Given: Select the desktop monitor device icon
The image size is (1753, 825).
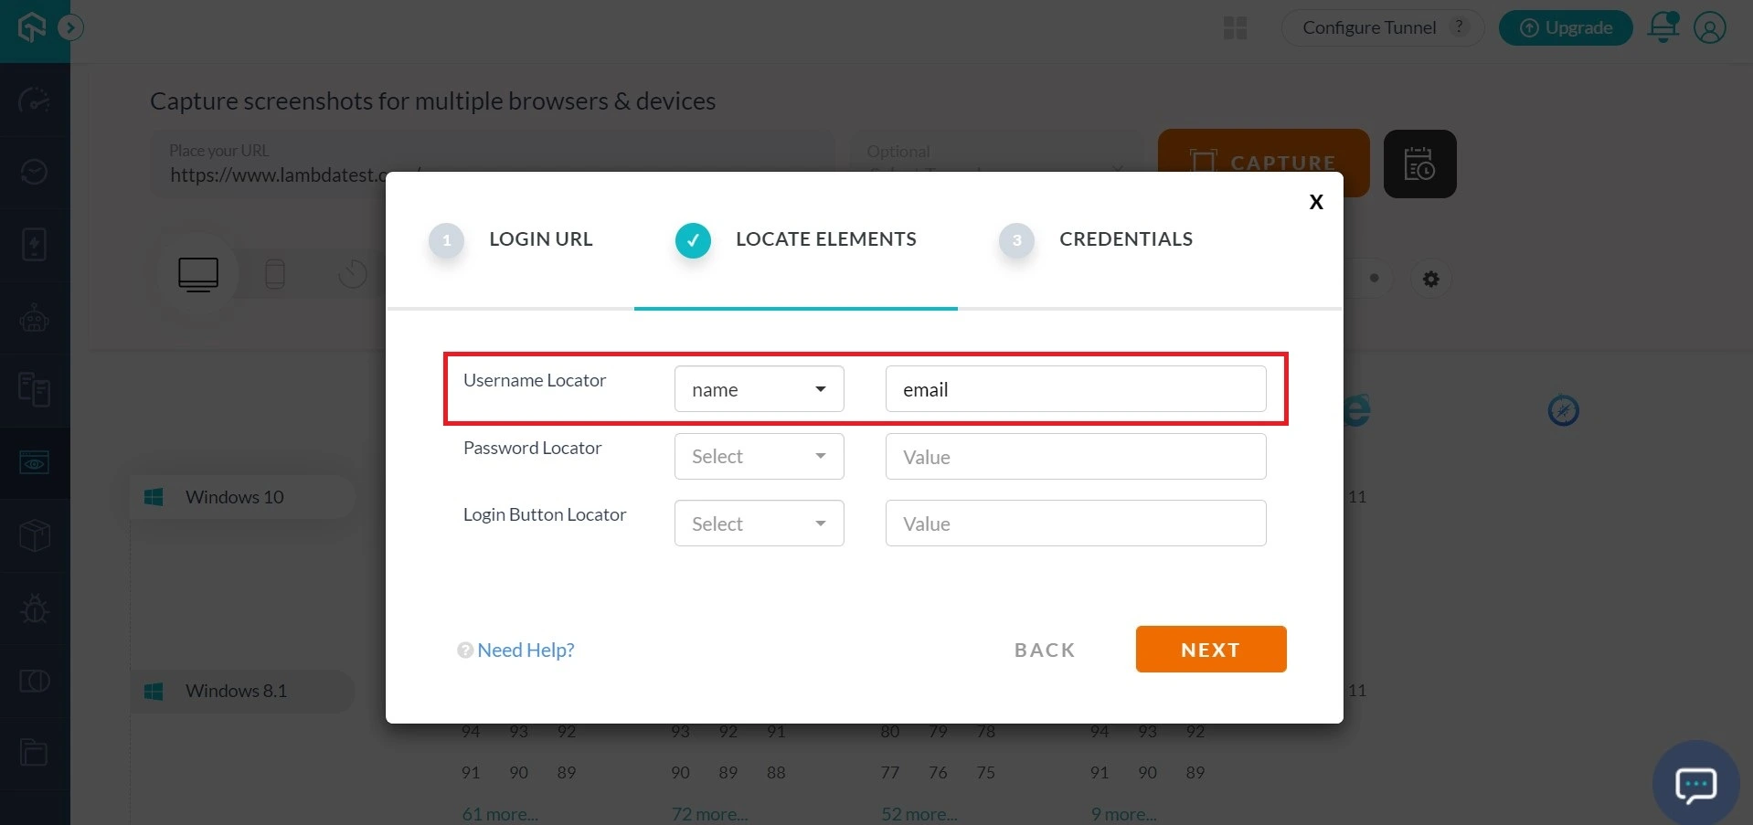Looking at the screenshot, I should pos(198,274).
